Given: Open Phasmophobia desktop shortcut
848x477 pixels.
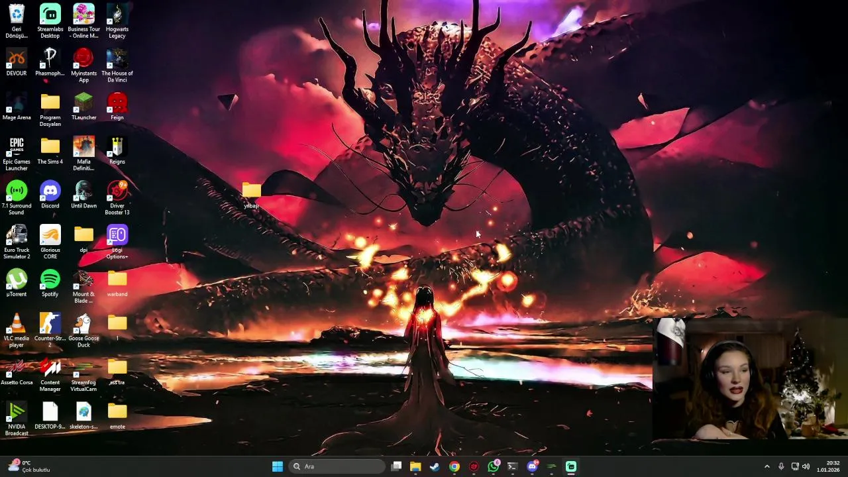Looking at the screenshot, I should (50, 62).
